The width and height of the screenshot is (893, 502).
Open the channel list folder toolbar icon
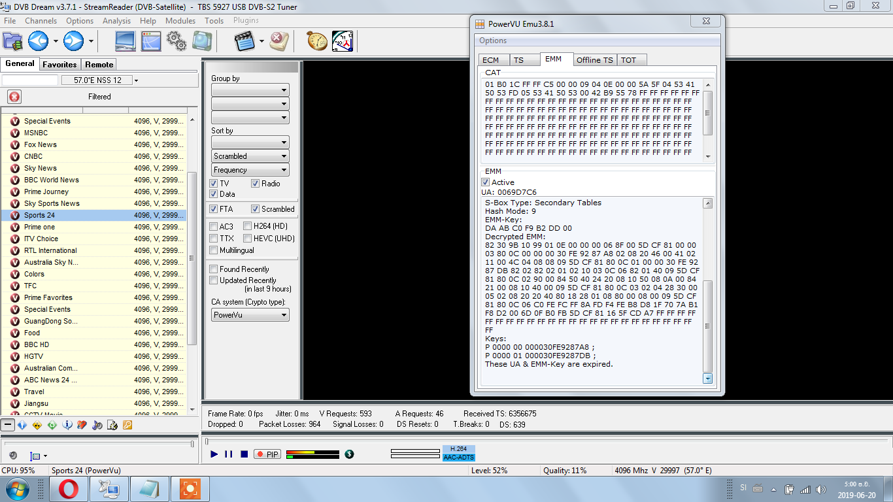(x=13, y=41)
